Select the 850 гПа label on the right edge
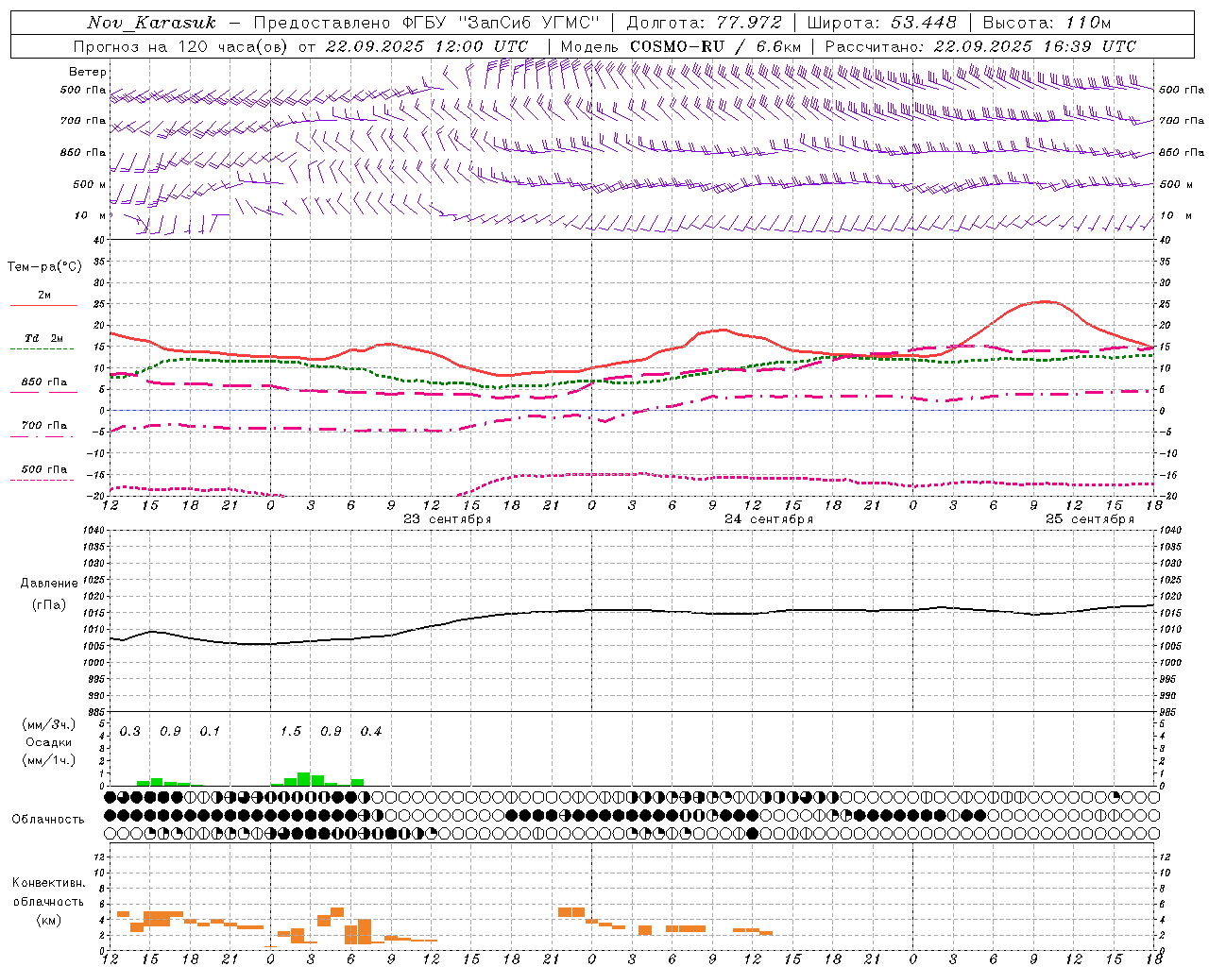Screen dimensions: 1209x967 [x=1181, y=152]
